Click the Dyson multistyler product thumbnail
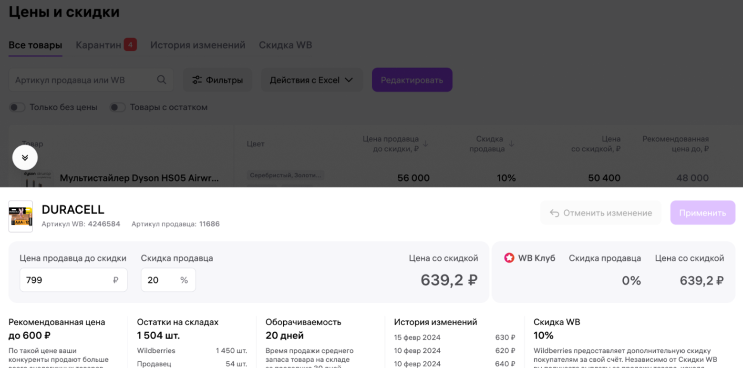The image size is (743, 368). click(38, 178)
